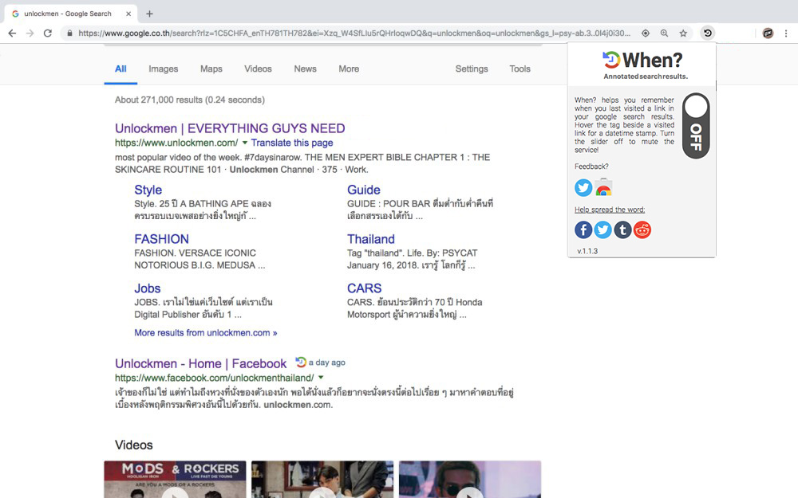Click the 'Feedback?' label in popup
The width and height of the screenshot is (798, 498).
[591, 167]
